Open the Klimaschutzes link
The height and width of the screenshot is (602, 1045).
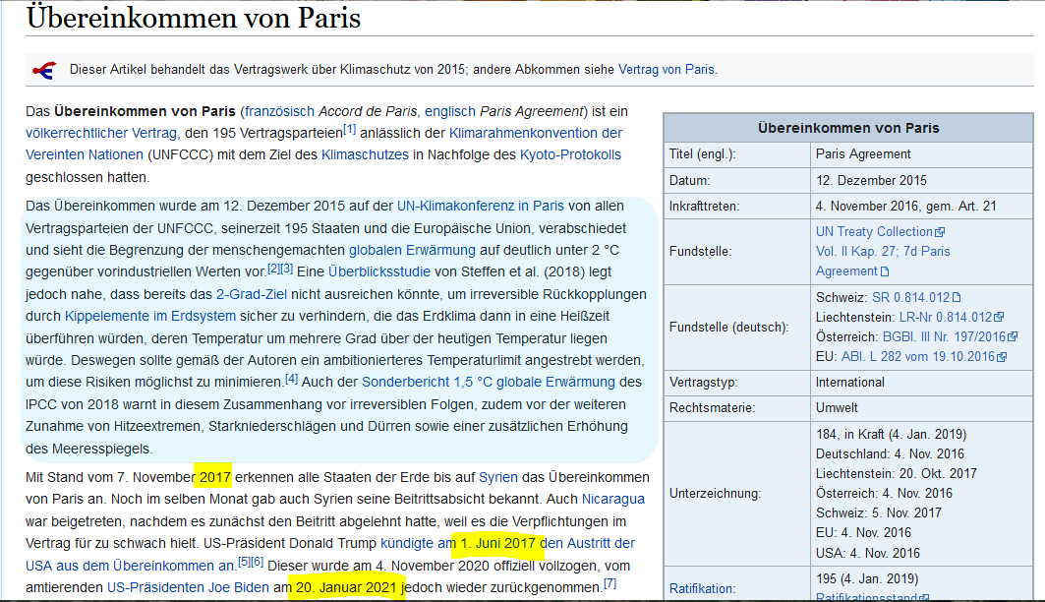point(365,154)
